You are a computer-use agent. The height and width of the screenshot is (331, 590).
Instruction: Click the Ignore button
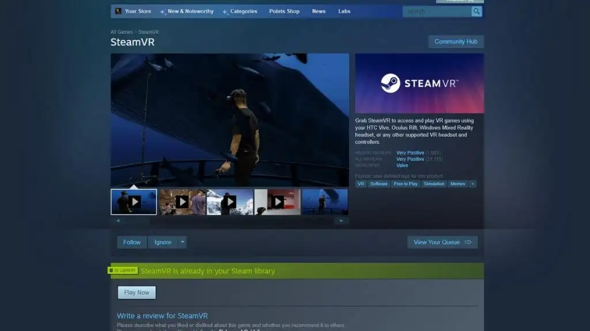pyautogui.click(x=163, y=242)
